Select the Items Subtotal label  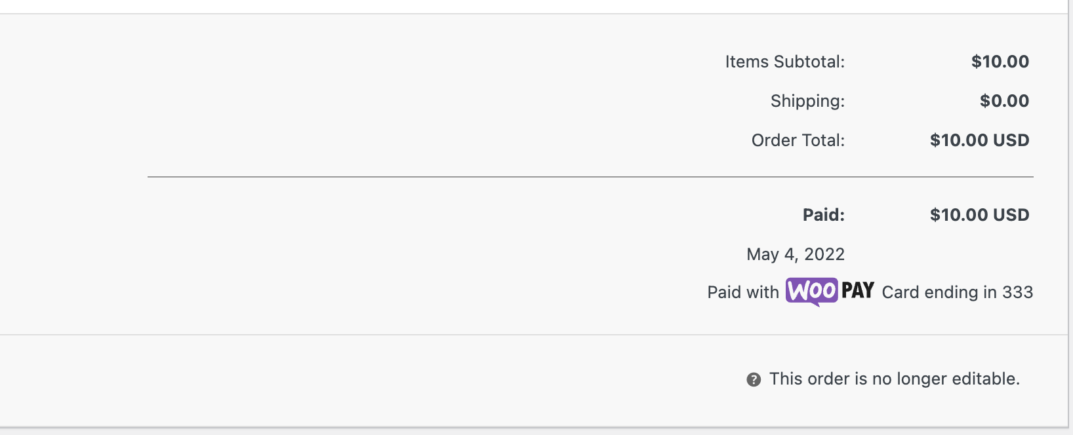785,62
